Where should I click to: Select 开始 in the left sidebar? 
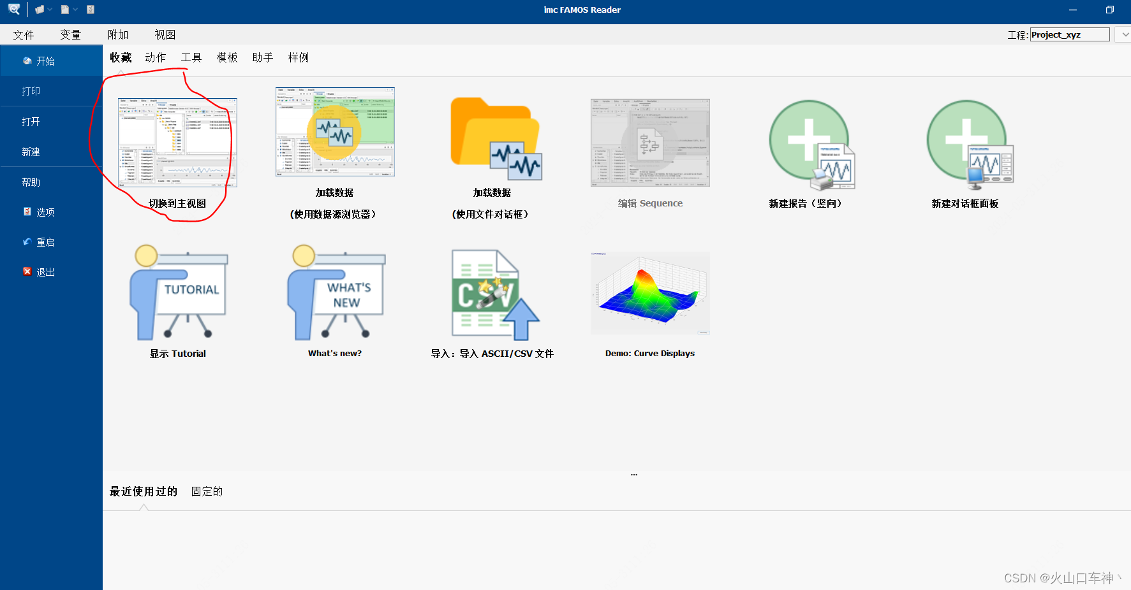tap(51, 61)
